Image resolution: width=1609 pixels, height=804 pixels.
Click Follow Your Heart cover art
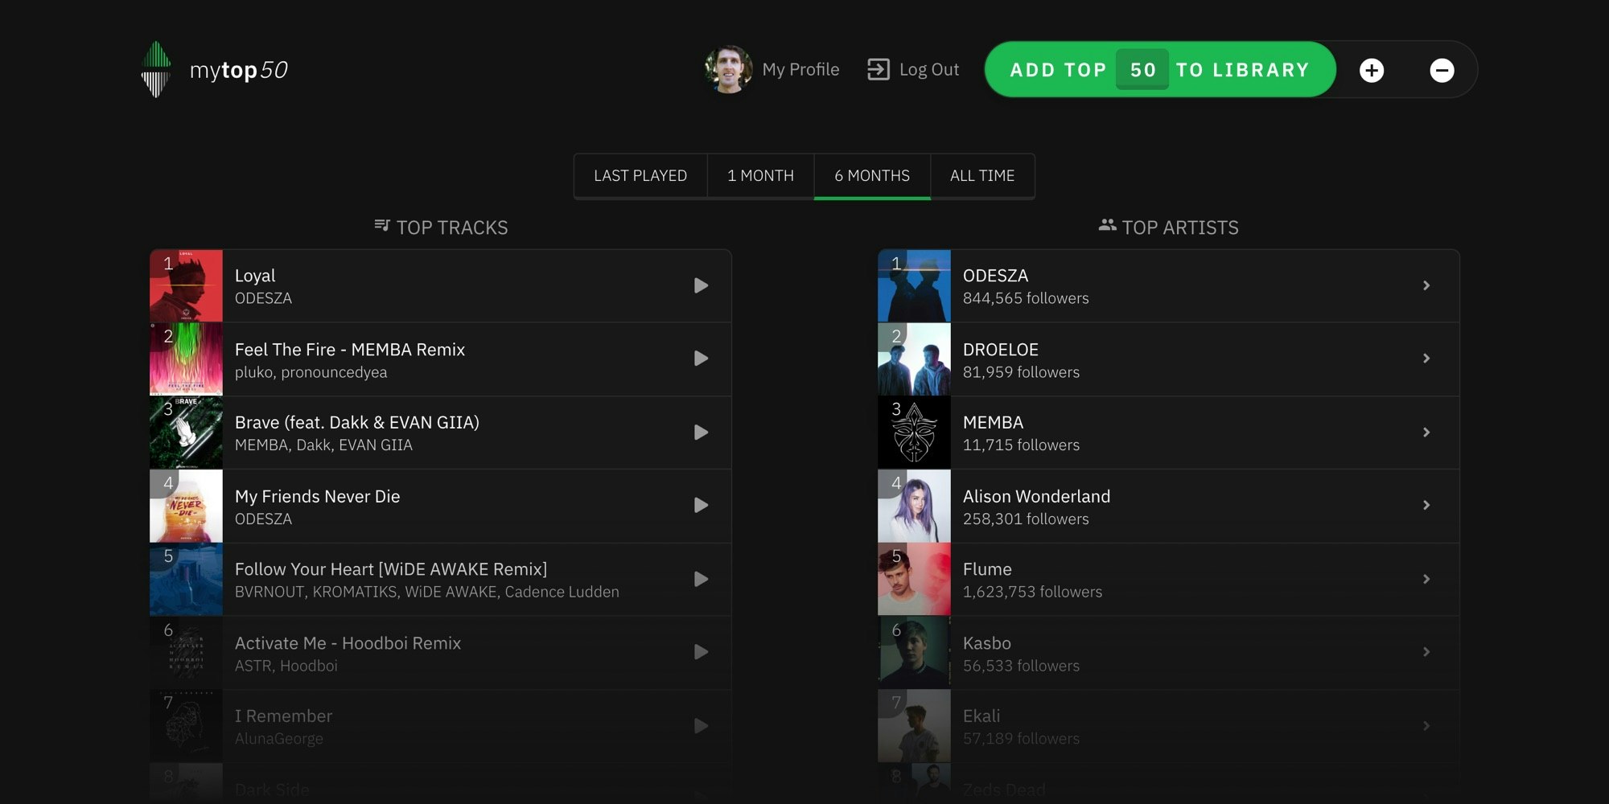[186, 579]
